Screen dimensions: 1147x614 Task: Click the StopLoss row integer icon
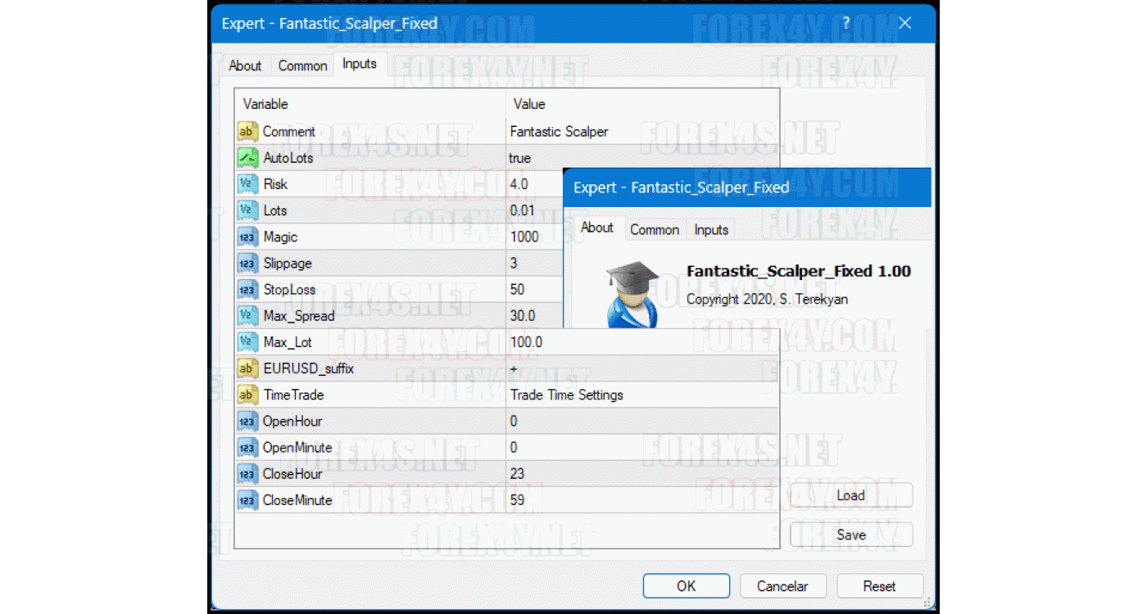247,290
